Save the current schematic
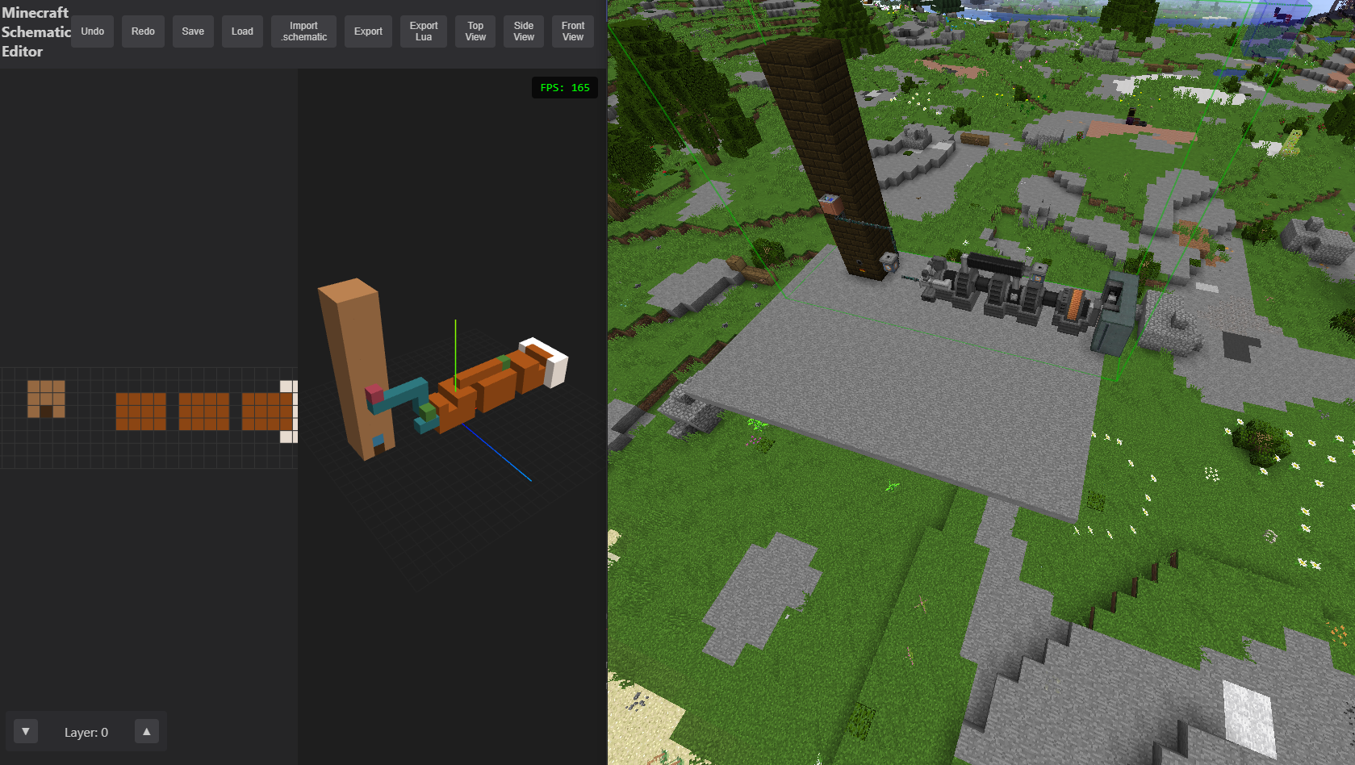Screen dimensions: 1355x765 point(193,31)
